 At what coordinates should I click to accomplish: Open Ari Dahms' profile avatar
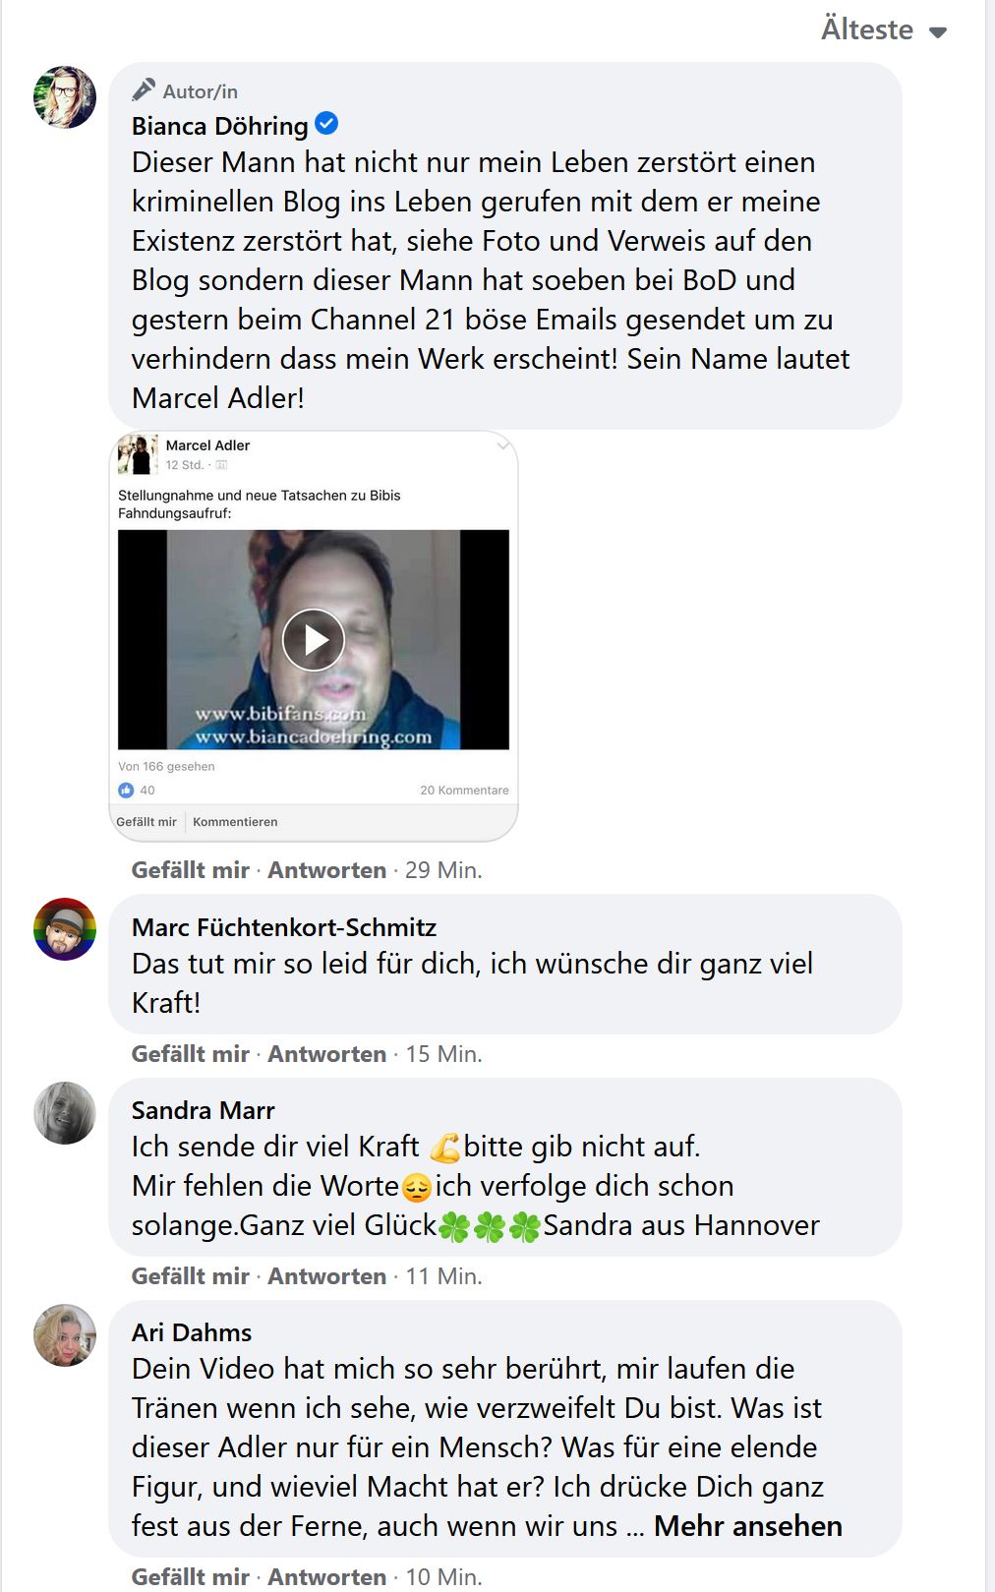click(65, 1335)
